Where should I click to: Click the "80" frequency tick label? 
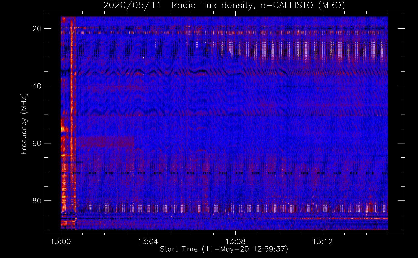(x=37, y=200)
